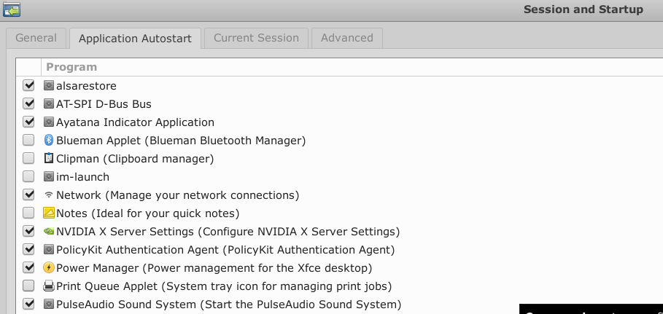Click the Network wifi icon

coord(49,195)
